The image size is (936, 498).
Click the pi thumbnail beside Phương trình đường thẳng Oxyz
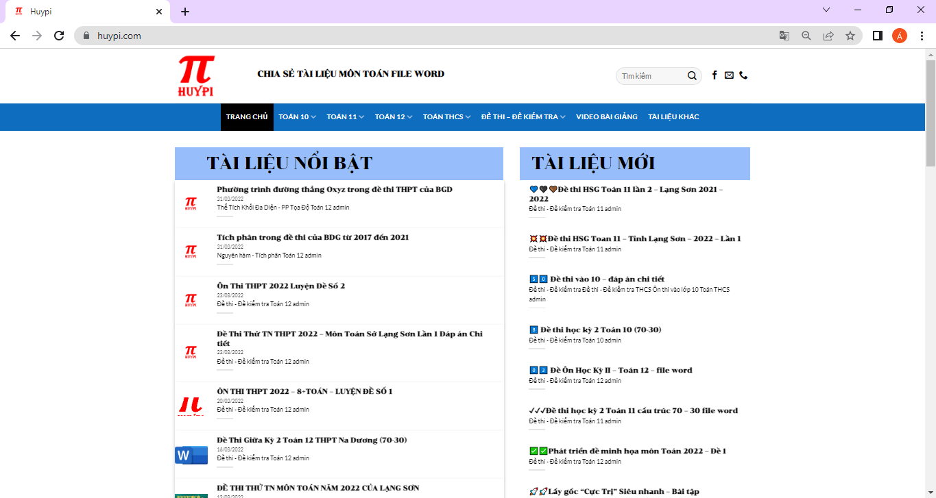click(x=191, y=203)
